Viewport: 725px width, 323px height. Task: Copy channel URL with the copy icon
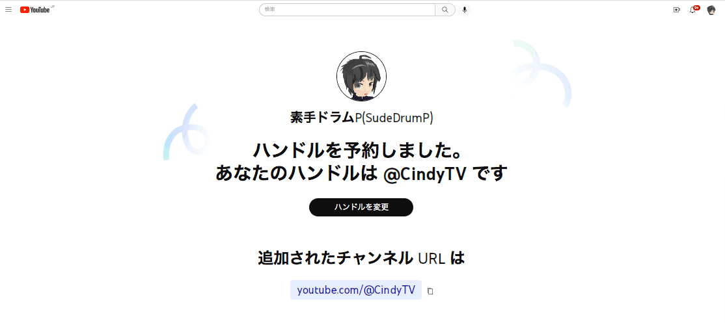[x=430, y=291]
